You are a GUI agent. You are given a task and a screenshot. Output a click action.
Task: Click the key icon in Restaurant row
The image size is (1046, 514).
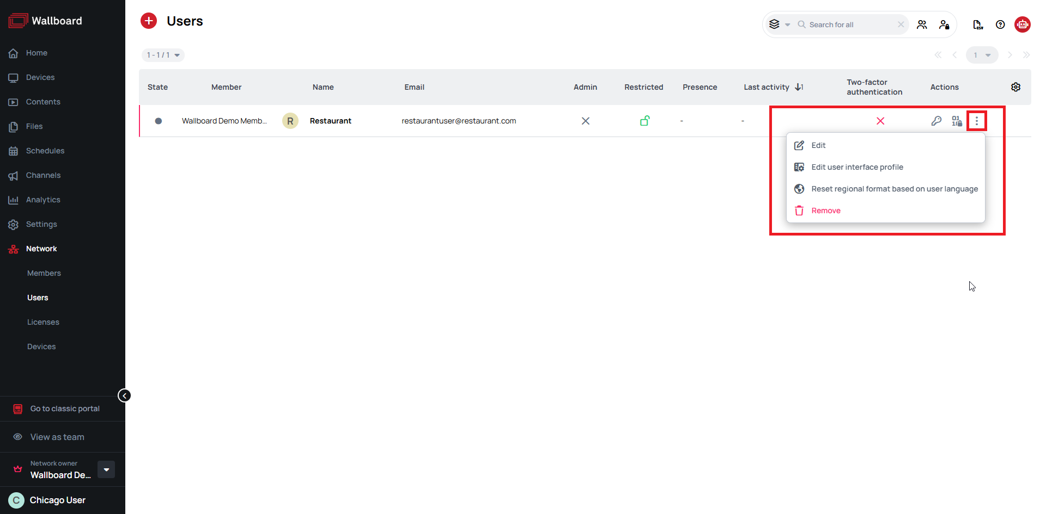tap(936, 121)
